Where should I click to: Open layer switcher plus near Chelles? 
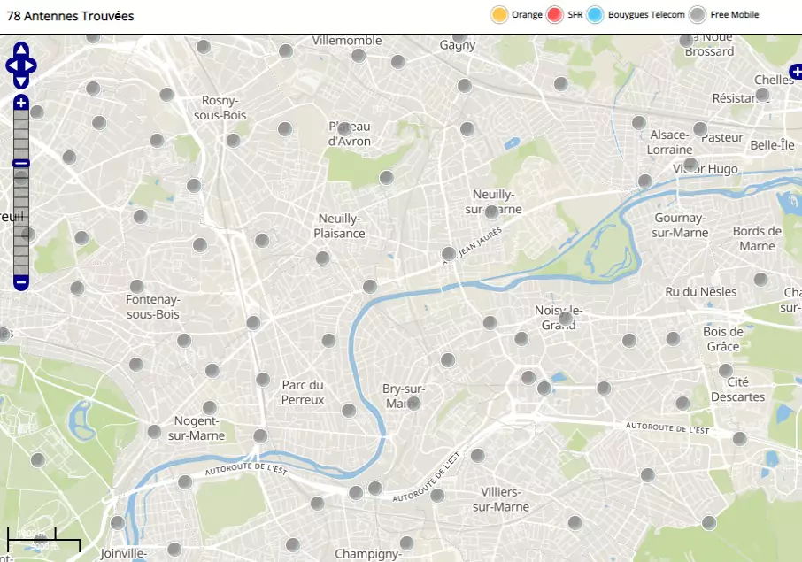tap(795, 73)
